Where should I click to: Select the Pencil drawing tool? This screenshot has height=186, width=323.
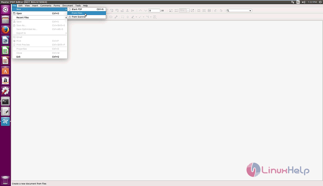point(116,17)
